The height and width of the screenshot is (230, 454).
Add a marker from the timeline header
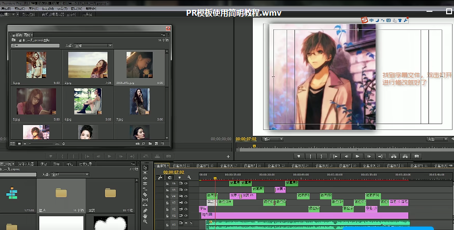180,178
